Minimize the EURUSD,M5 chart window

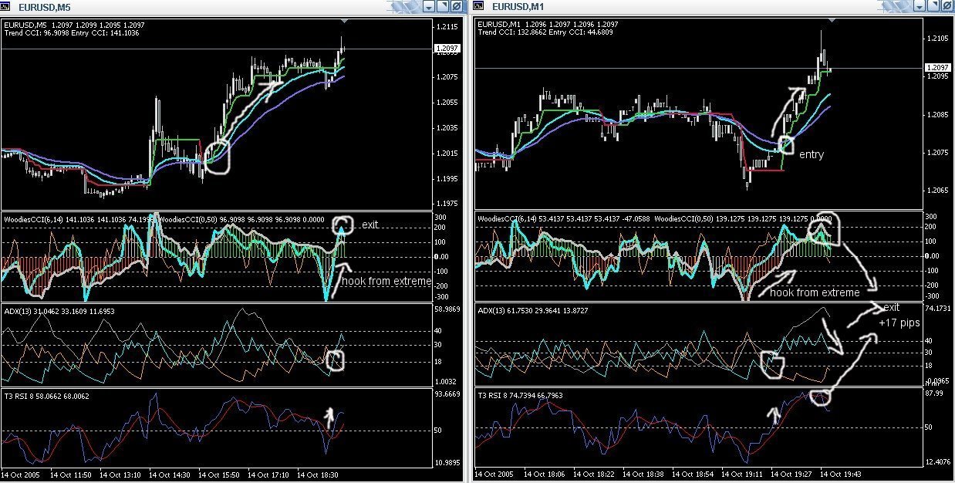430,6
